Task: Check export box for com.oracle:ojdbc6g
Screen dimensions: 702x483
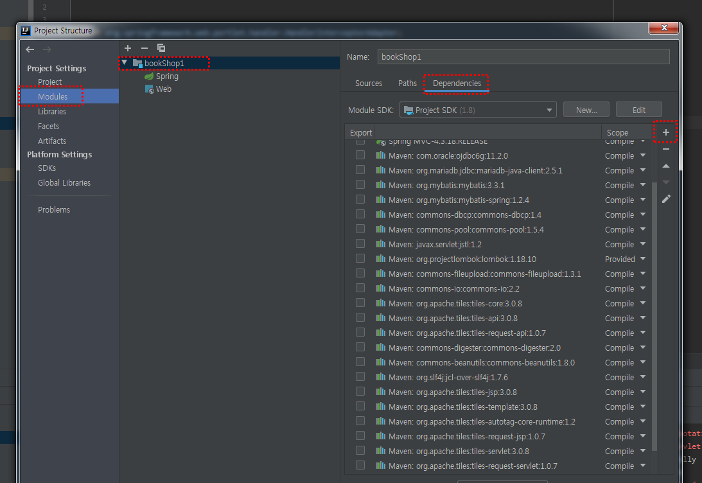Action: pos(360,155)
